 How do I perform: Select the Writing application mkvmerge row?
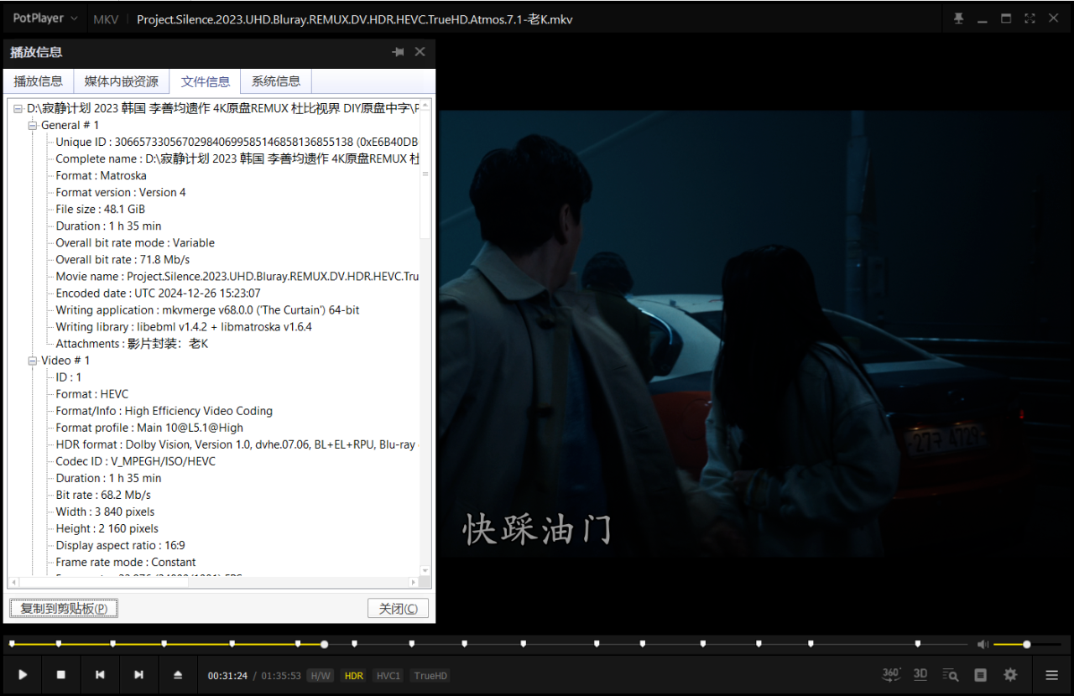coord(207,309)
